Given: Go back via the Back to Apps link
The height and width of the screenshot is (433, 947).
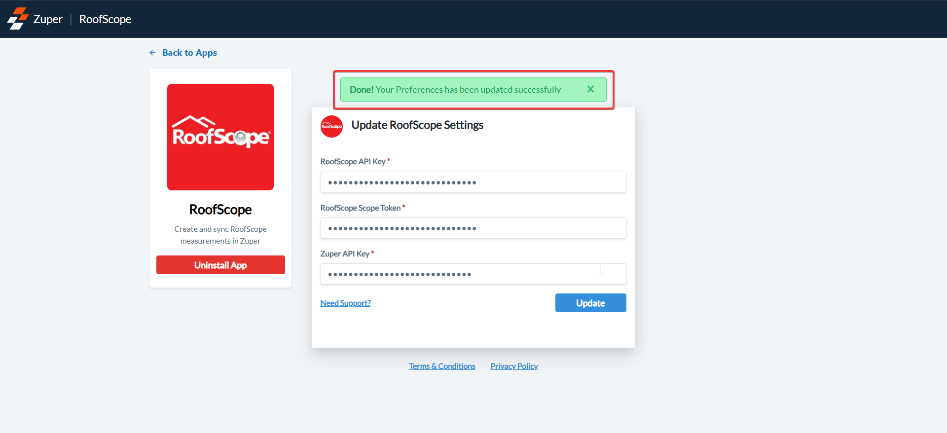Looking at the screenshot, I should (189, 53).
